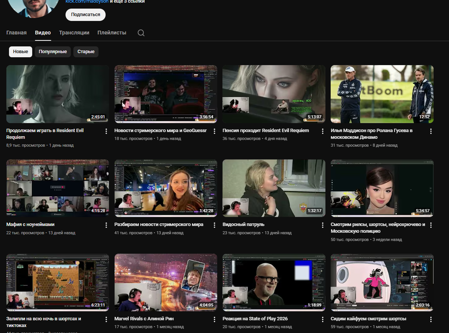Screen dimensions: 449x333
Task: Open options menu for "Реакция на State of Play 2026"
Action: 323,319
